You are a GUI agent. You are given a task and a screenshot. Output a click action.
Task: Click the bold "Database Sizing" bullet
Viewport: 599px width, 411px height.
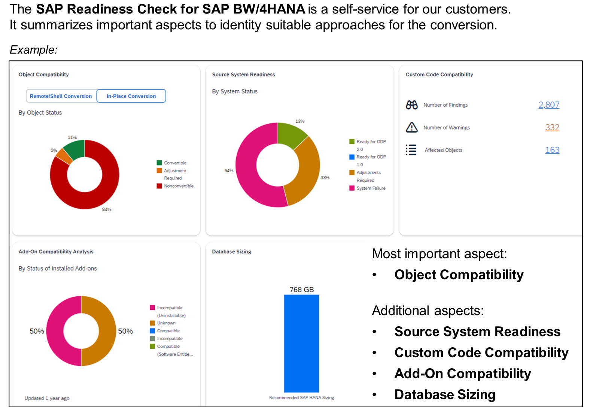(445, 395)
